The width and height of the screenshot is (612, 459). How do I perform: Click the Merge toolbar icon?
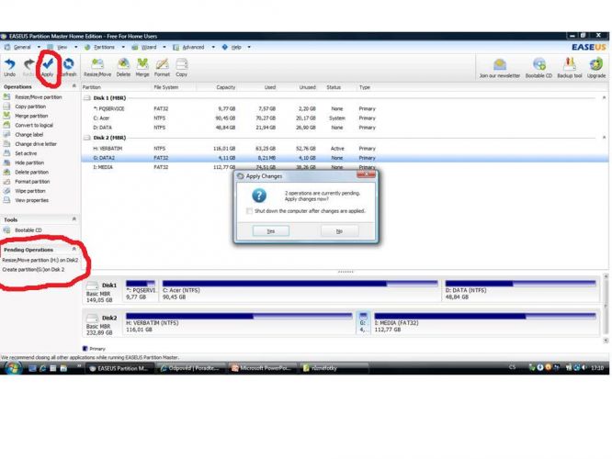point(142,67)
